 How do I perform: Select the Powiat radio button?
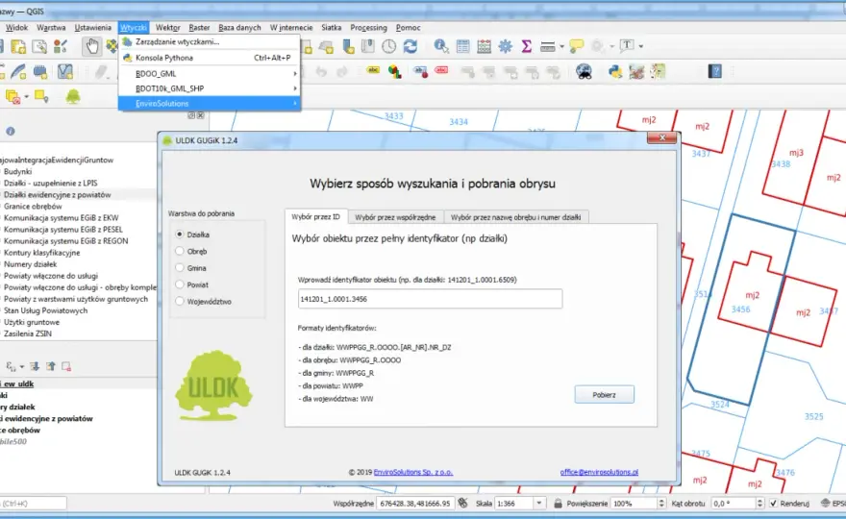point(180,284)
